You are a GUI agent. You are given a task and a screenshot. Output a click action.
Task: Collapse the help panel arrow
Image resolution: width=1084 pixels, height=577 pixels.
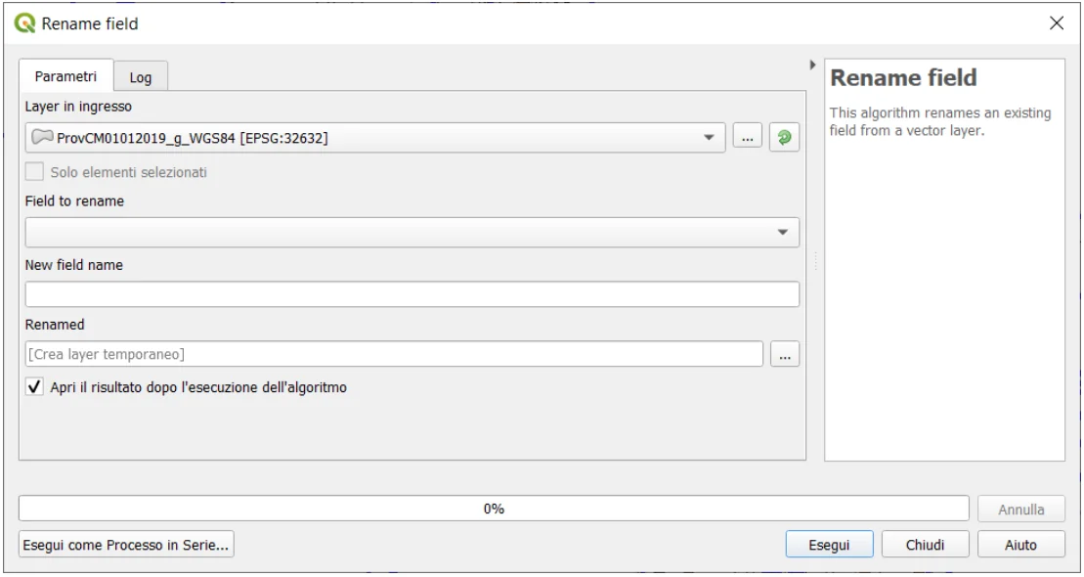[x=814, y=66]
